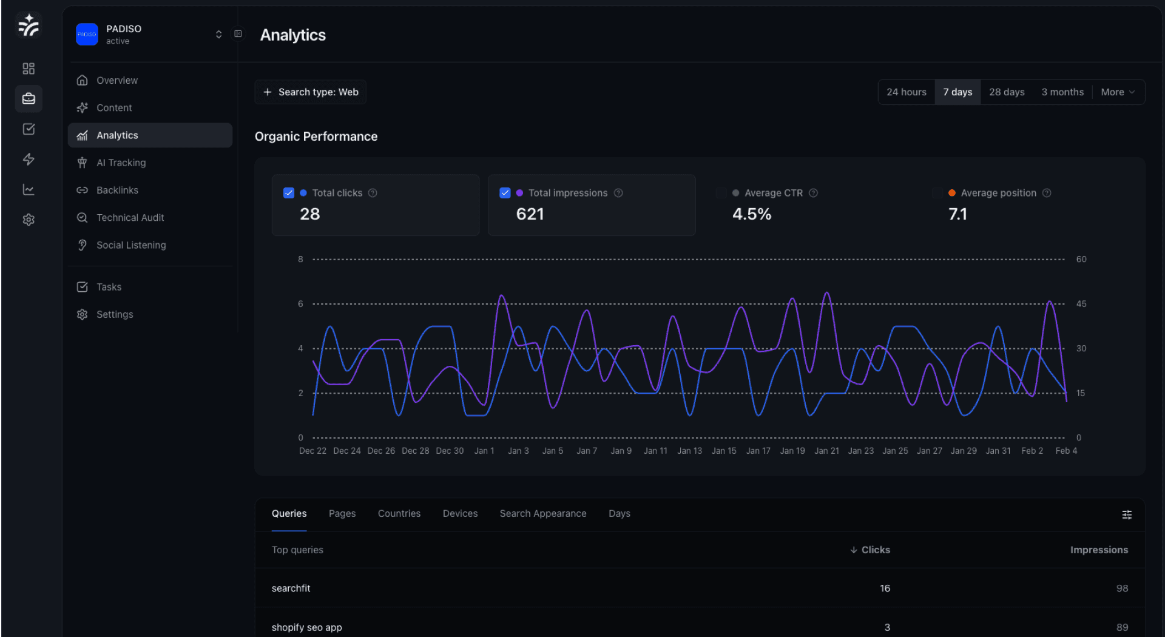
Task: Click the Backlinks link icon
Action: point(83,190)
